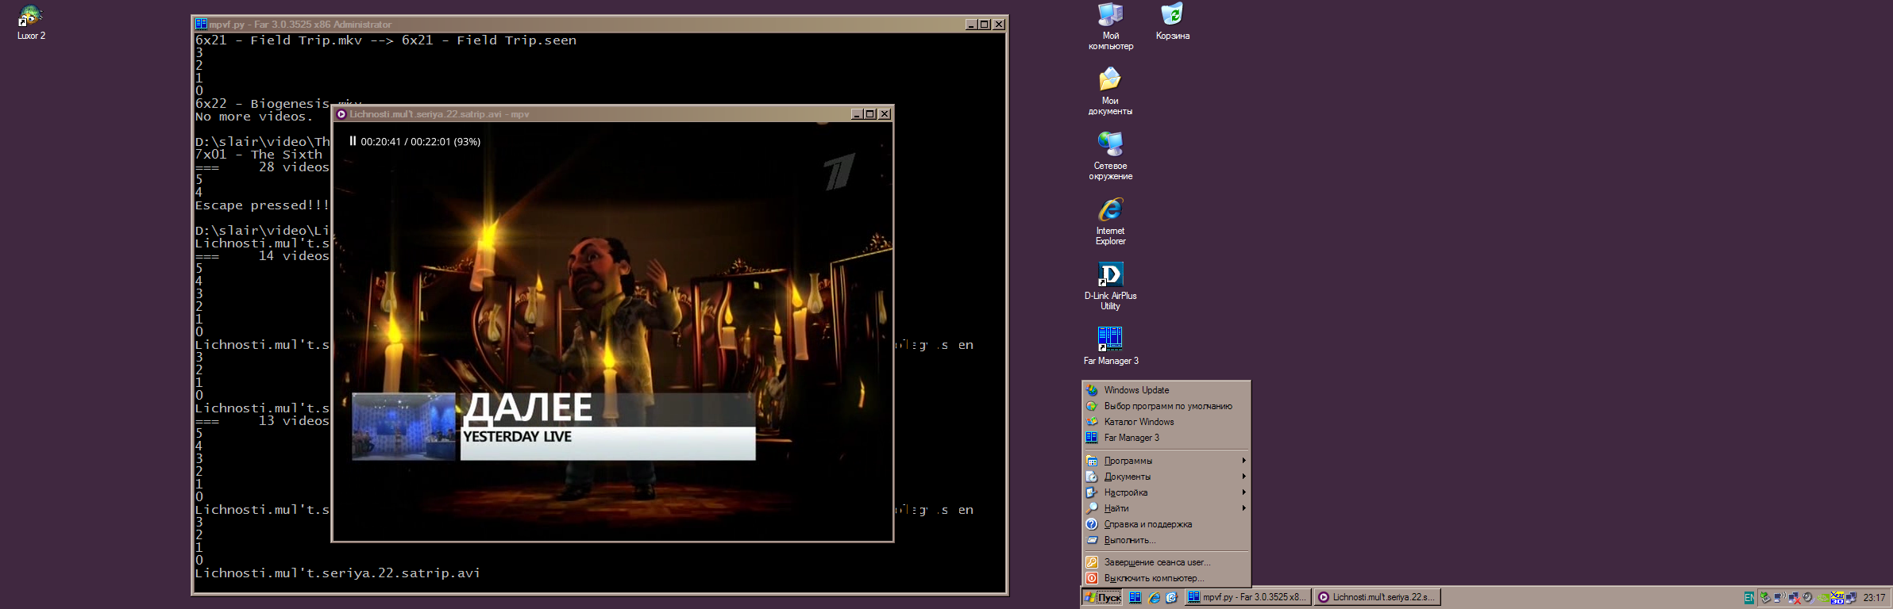This screenshot has height=609, width=1893.
Task: Expand the Программы submenu
Action: (x=1166, y=461)
